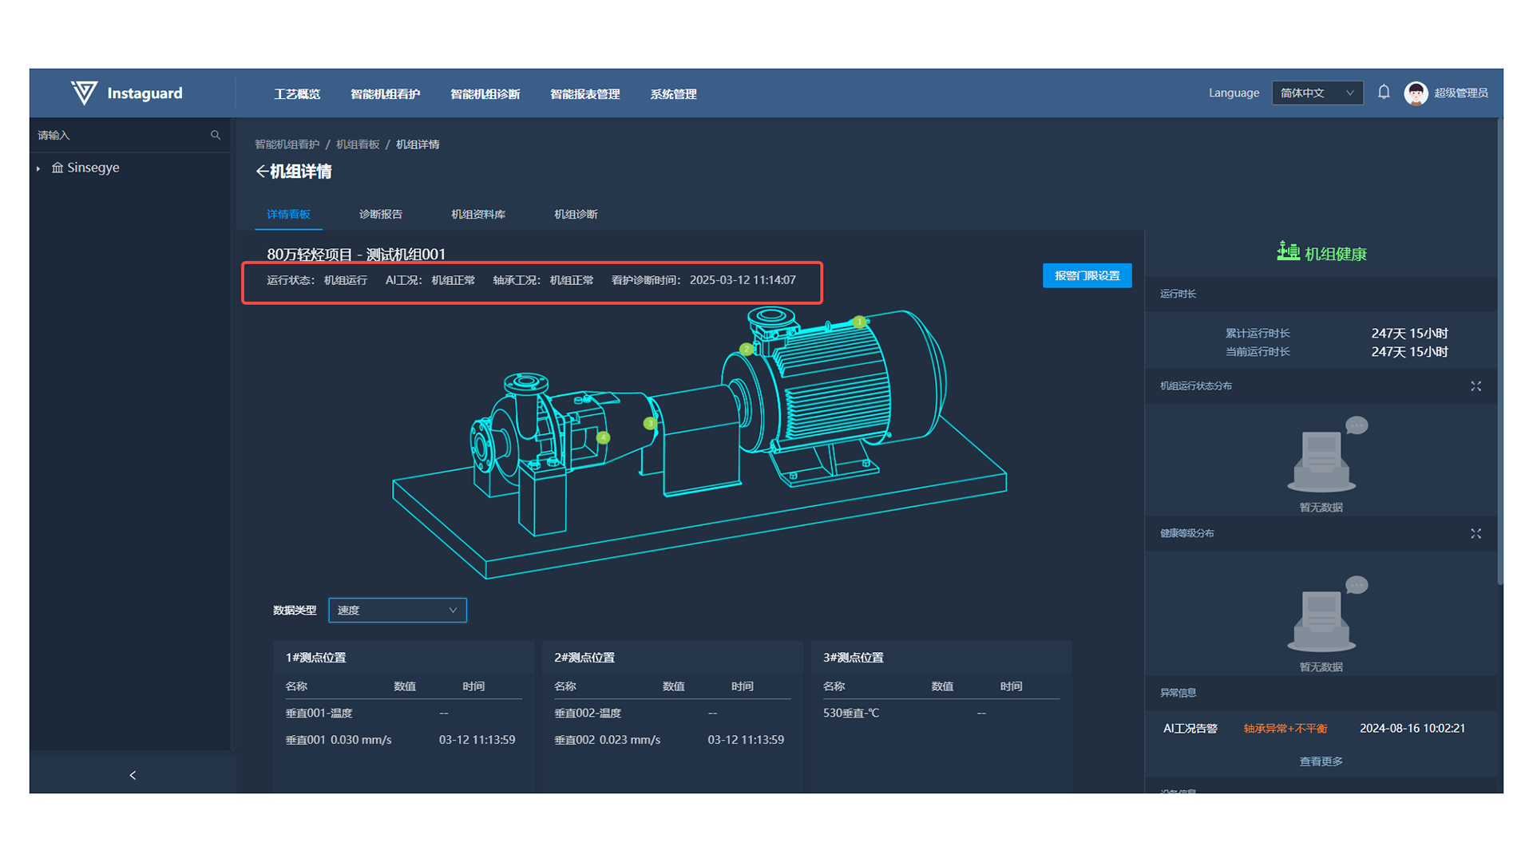Click the 轴承异常+不平衡 alarm text
The width and height of the screenshot is (1533, 862).
pos(1285,729)
